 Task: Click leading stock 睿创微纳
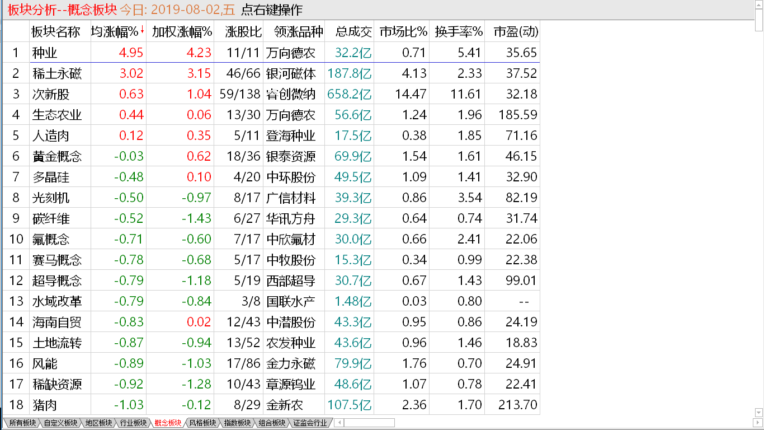[x=291, y=94]
